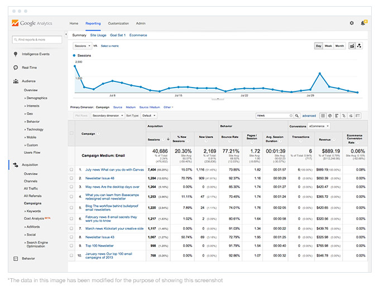This screenshot has width=379, height=290.
Task: Open the Secondary dimension dropdown
Action: point(108,115)
